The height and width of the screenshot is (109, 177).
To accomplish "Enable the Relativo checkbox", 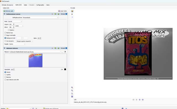I will 9,30.
